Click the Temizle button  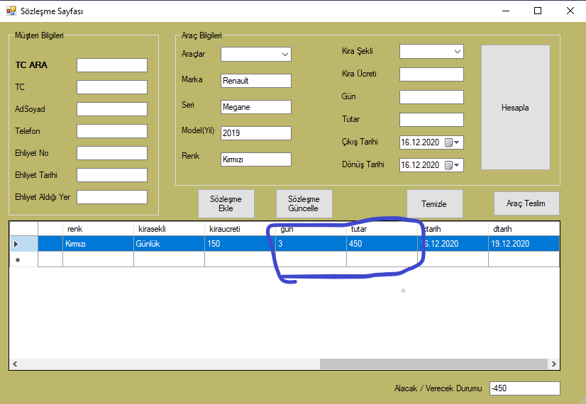point(435,204)
